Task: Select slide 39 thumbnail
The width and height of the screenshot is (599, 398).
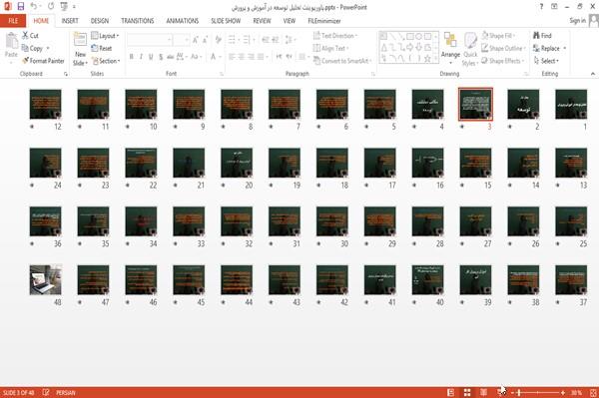Action: pyautogui.click(x=475, y=279)
